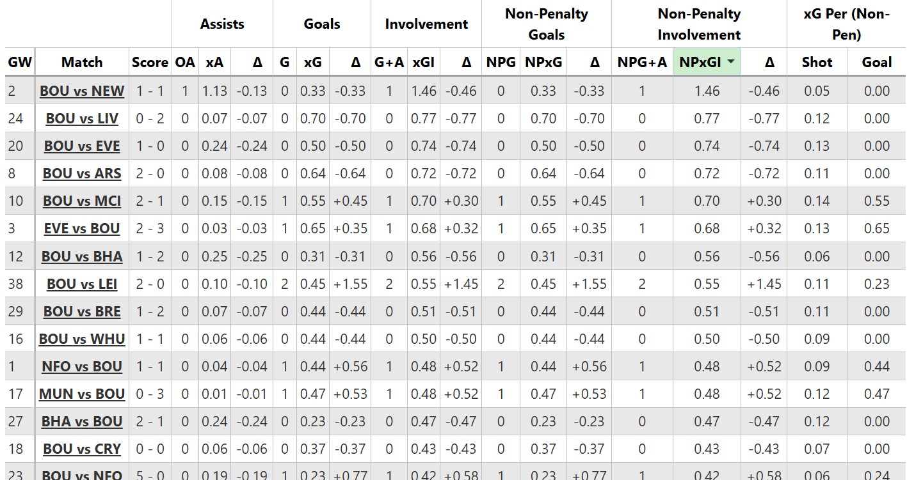Sort by the xA column header
The image size is (907, 480).
tap(214, 62)
